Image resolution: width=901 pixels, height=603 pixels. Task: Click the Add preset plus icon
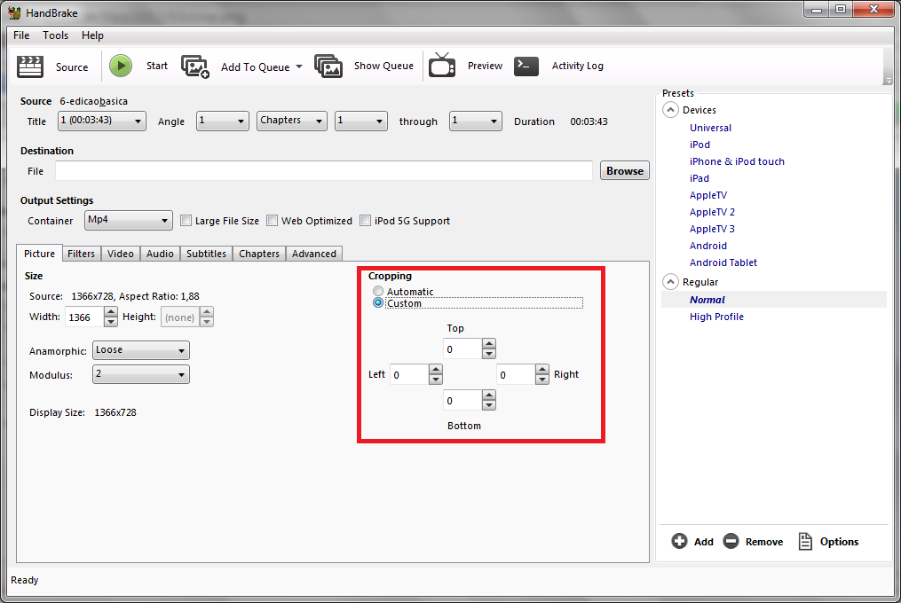679,541
